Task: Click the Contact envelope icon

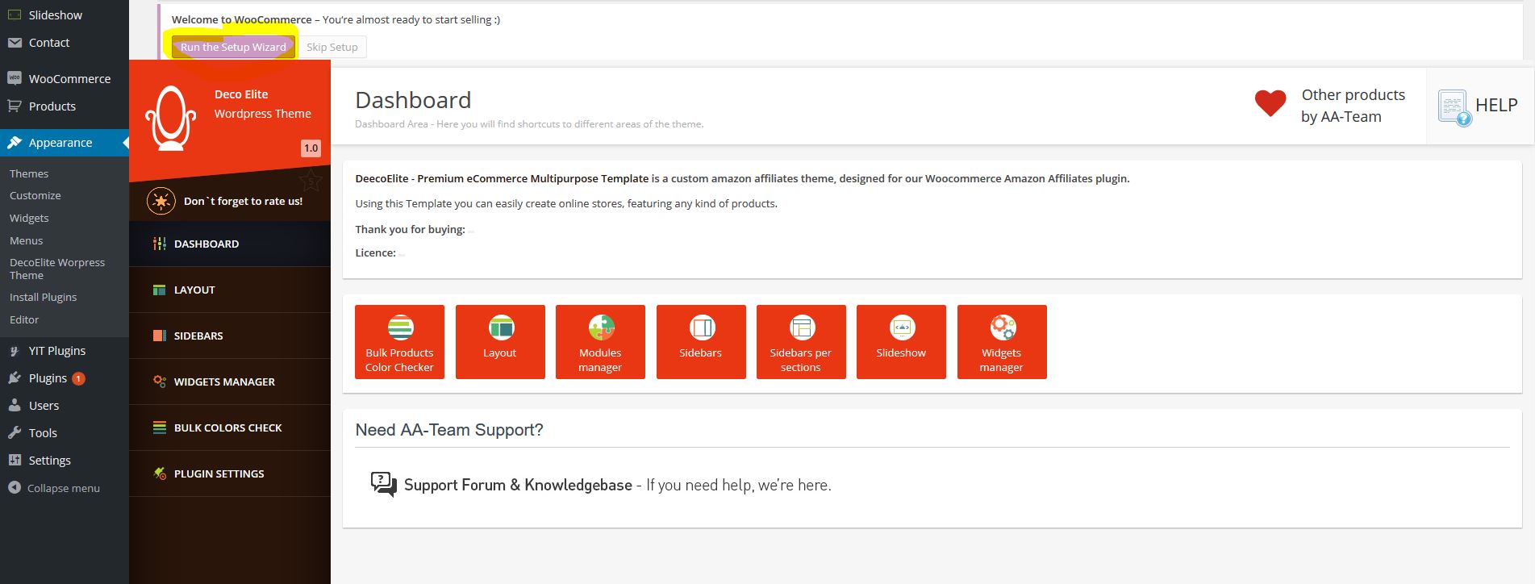Action: (x=15, y=43)
